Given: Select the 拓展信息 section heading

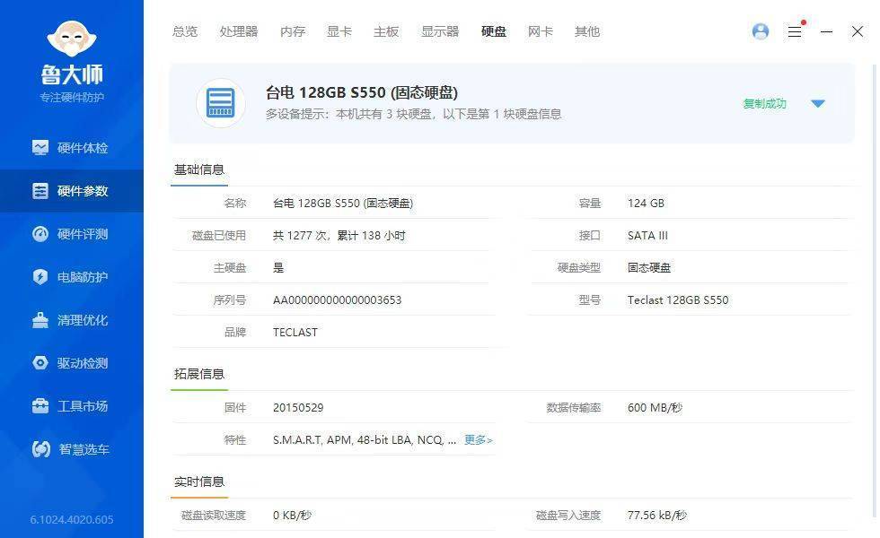Looking at the screenshot, I should 199,374.
